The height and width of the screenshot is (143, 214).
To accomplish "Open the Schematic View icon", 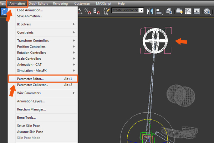I will [x=197, y=11].
